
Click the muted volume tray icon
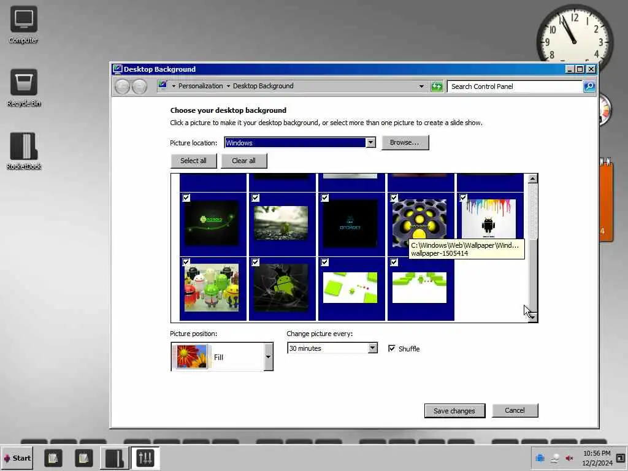click(x=569, y=458)
